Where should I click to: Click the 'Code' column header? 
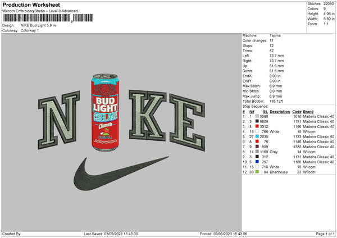(297, 112)
